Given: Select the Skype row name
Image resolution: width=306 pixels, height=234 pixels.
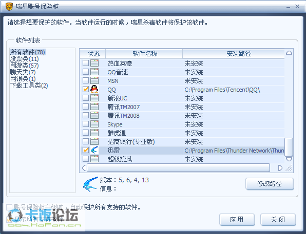Looking at the screenshot, I should point(115,124).
